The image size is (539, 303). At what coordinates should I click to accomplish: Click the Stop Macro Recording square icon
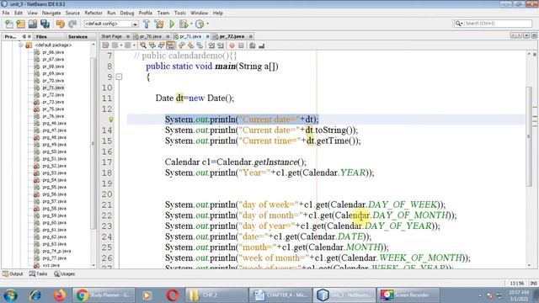241,45
